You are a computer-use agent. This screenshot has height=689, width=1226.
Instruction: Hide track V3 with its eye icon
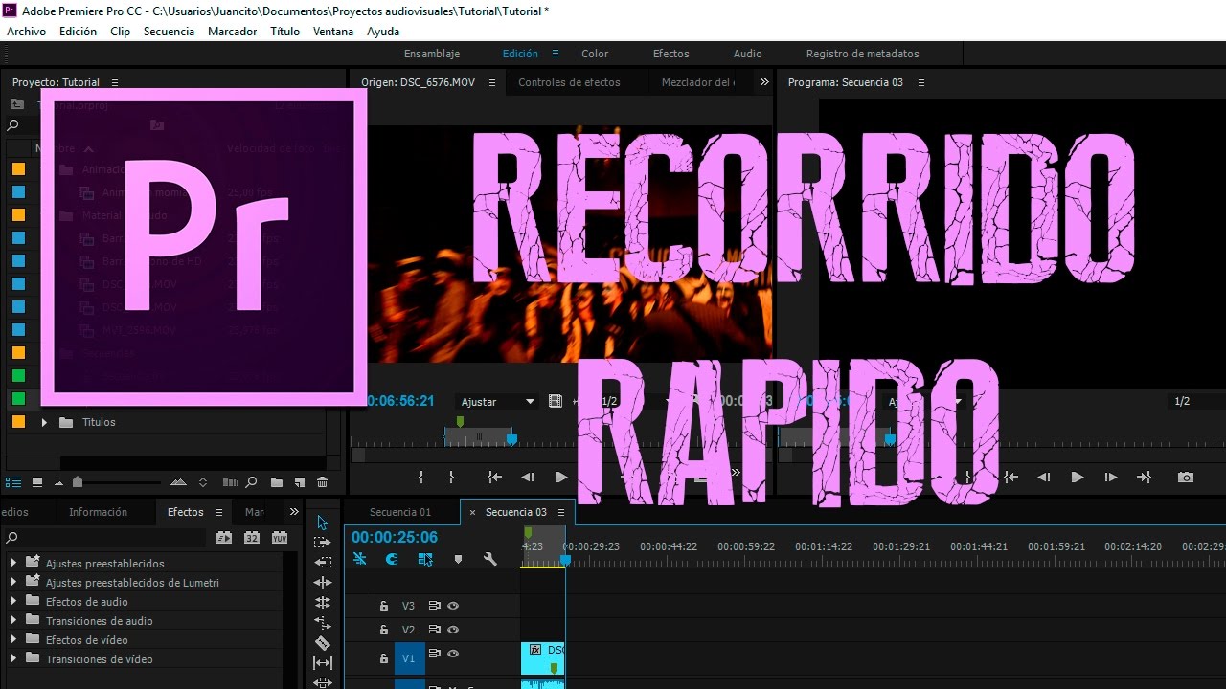pos(453,606)
